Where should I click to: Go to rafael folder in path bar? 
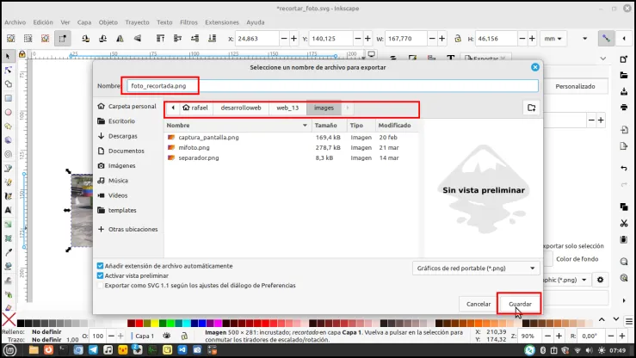point(195,108)
